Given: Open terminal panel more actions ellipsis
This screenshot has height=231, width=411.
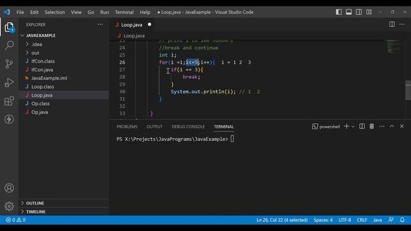Looking at the screenshot, I should pos(382,126).
